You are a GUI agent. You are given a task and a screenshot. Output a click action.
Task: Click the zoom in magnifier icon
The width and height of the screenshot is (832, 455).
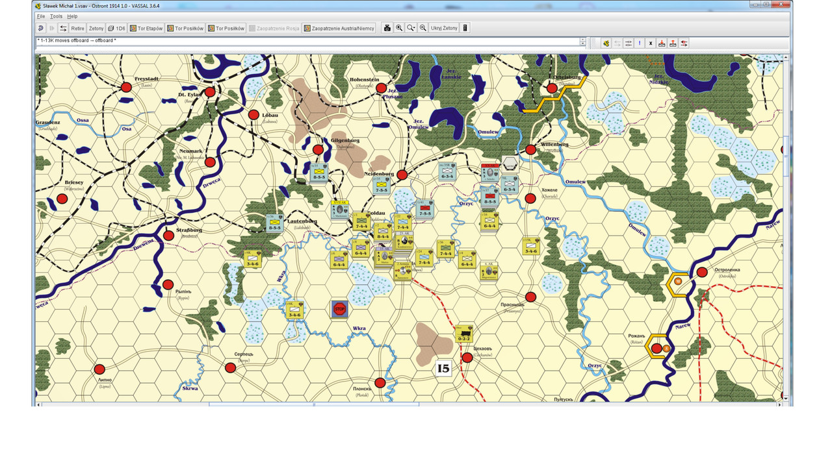(x=399, y=28)
